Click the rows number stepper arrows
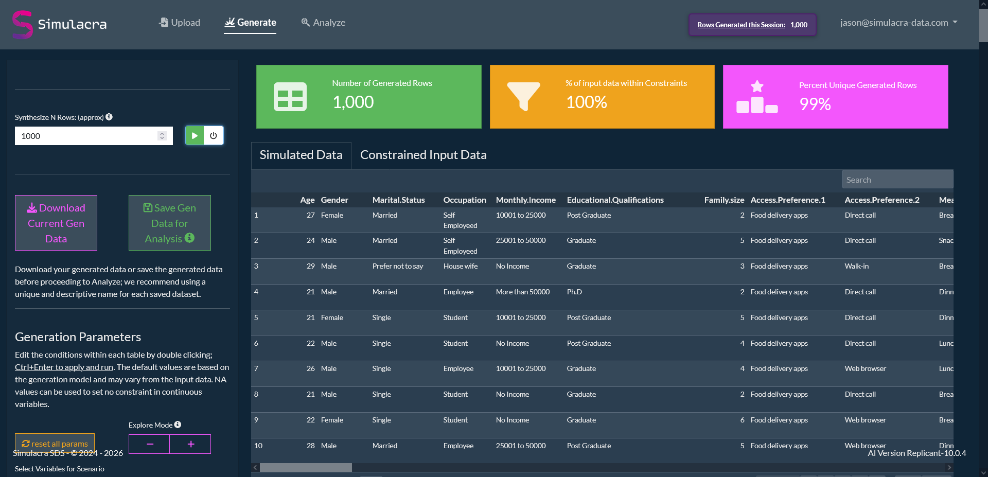The width and height of the screenshot is (988, 477). [162, 136]
